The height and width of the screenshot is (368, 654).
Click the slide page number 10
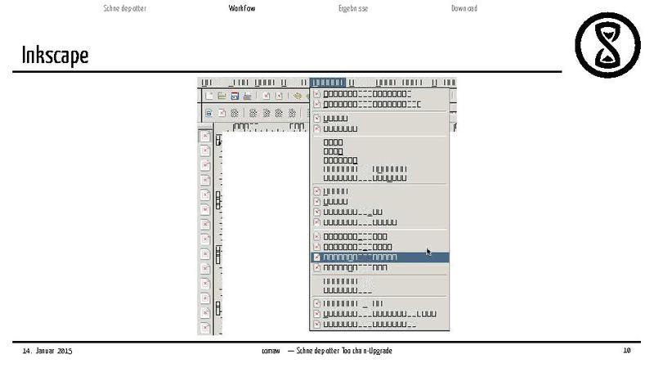(x=626, y=351)
